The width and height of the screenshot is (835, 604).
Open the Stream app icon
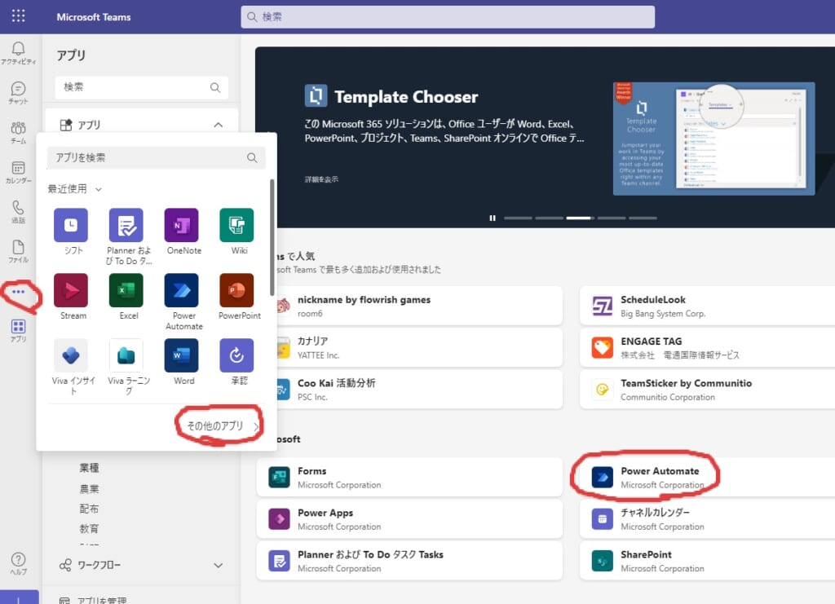click(71, 290)
